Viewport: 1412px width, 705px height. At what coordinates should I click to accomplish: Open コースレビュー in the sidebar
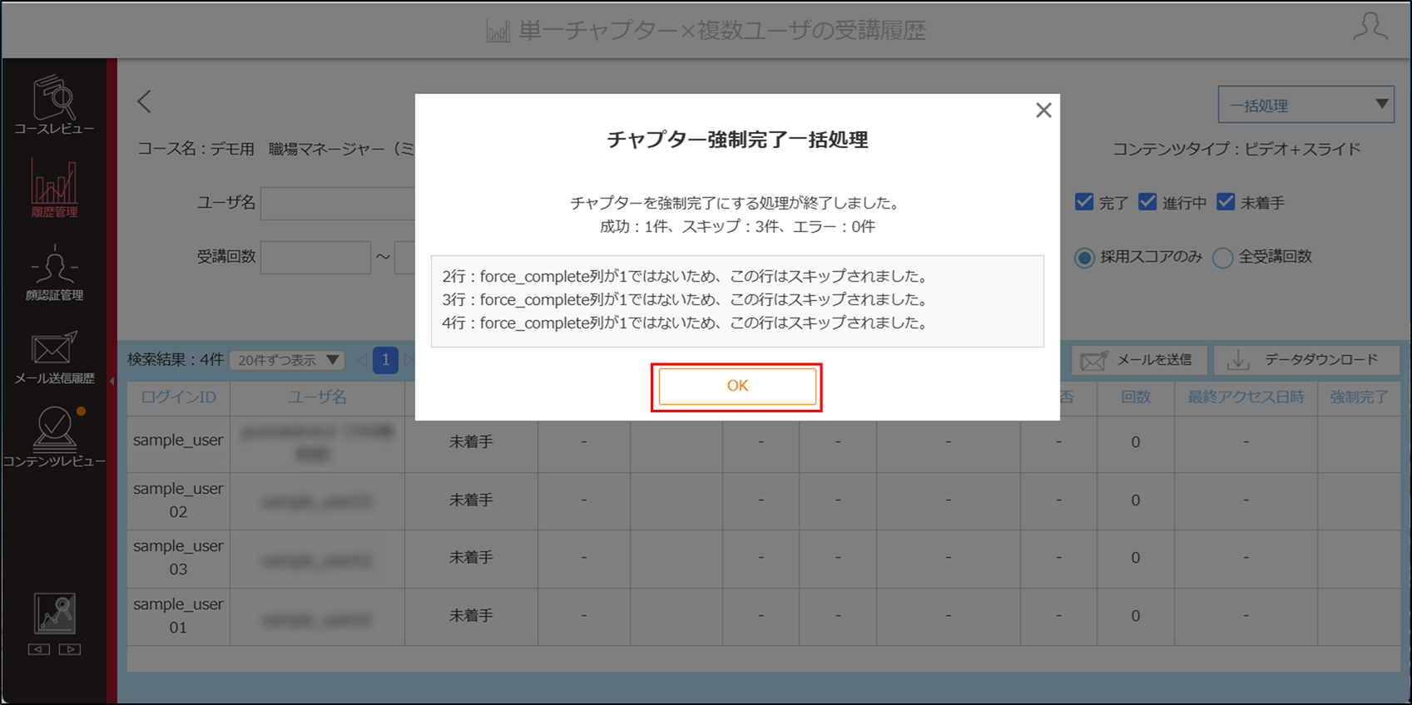tap(54, 106)
